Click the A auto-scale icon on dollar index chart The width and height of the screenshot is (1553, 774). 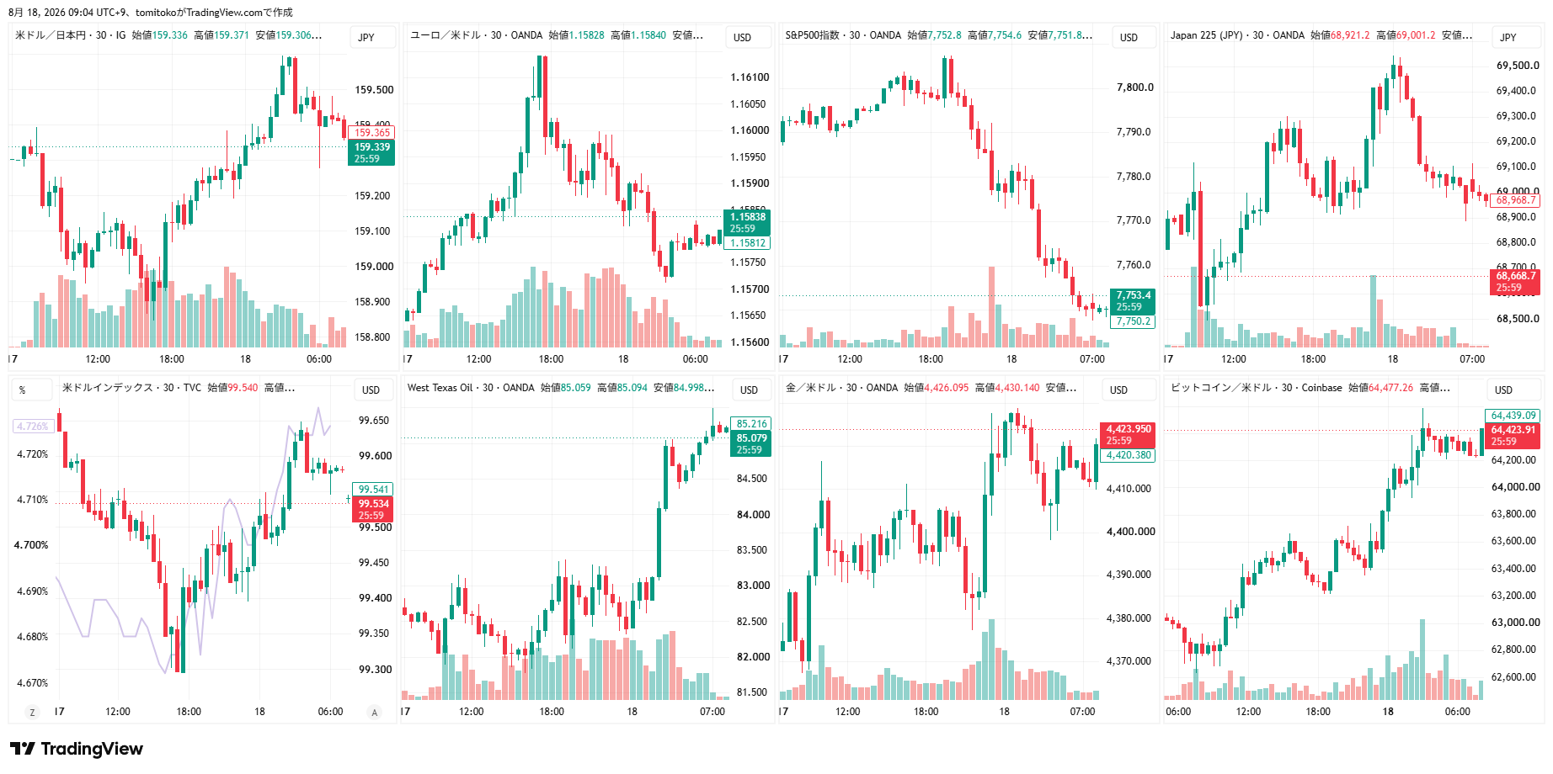(375, 713)
